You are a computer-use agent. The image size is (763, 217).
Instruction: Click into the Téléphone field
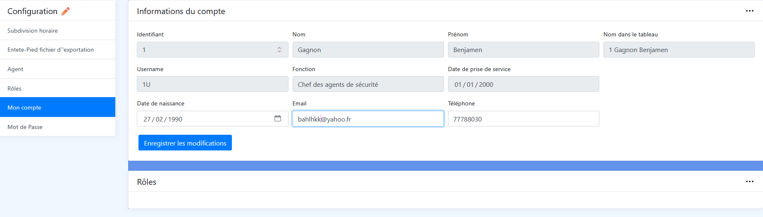524,119
